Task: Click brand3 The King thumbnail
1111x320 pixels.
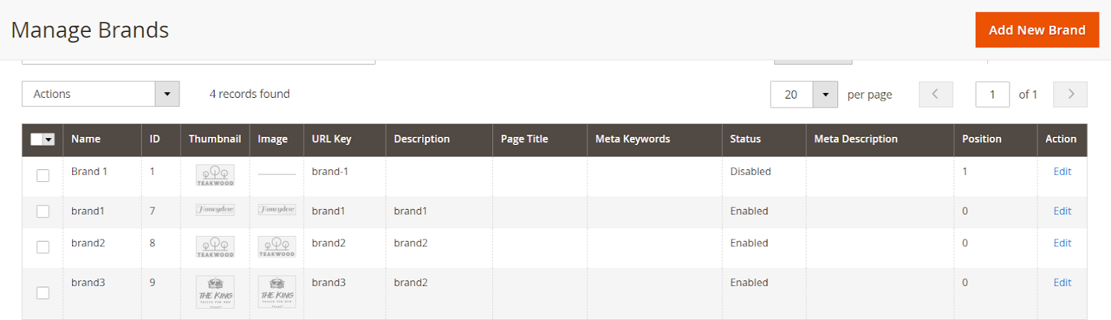Action: coord(215,292)
